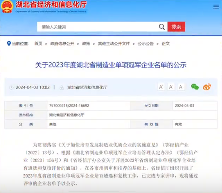Click the 有效性 table label
The height and width of the screenshot is (193, 222).
pyautogui.click(x=151, y=124)
